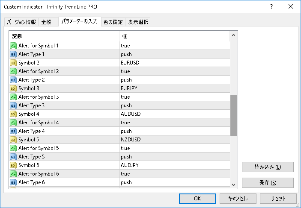Viewport: 301px width, 208px height.
Task: Select the EURJPY value of Symbol 3
Action: click(x=175, y=88)
